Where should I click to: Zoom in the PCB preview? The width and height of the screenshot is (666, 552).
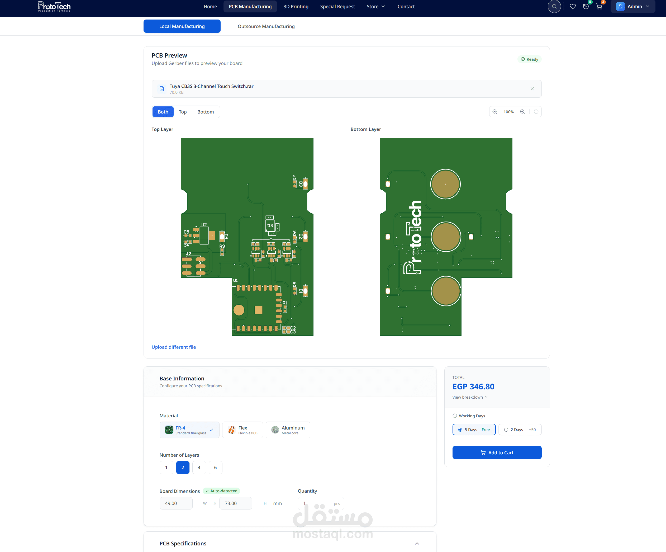coord(522,112)
